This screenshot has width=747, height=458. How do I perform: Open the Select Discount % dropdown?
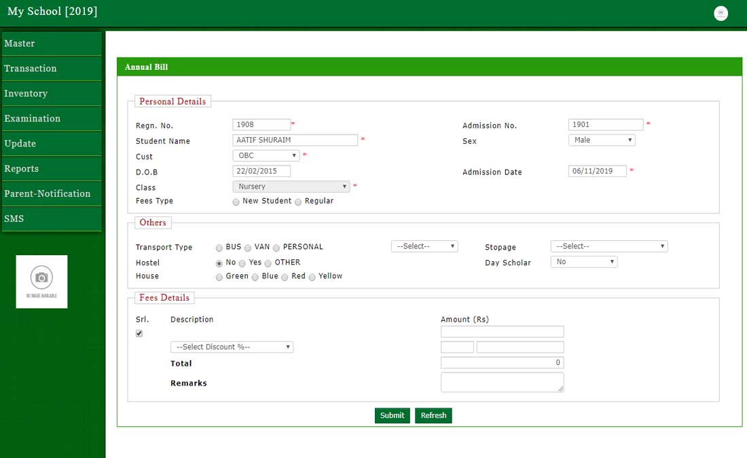tap(232, 347)
